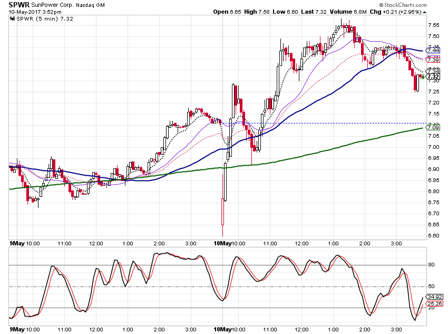Click the 50 level label on the stochastic panel
The height and width of the screenshot is (334, 448).
pos(431,286)
